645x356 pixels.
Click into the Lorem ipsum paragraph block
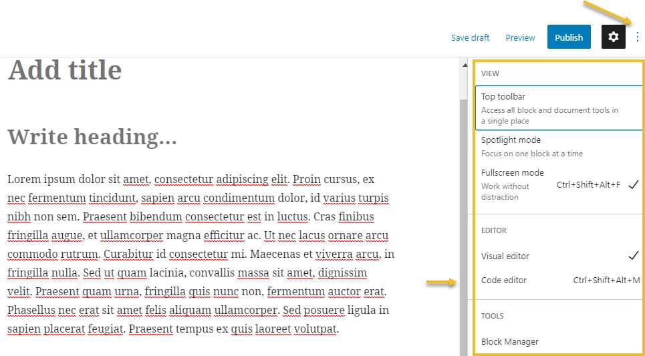[201, 254]
